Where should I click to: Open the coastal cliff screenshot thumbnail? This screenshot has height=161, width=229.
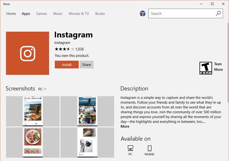click(33, 111)
